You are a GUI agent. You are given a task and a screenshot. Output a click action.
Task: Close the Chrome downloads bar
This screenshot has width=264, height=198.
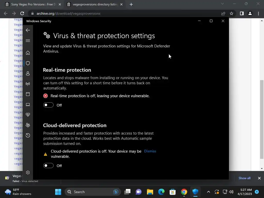(259, 178)
